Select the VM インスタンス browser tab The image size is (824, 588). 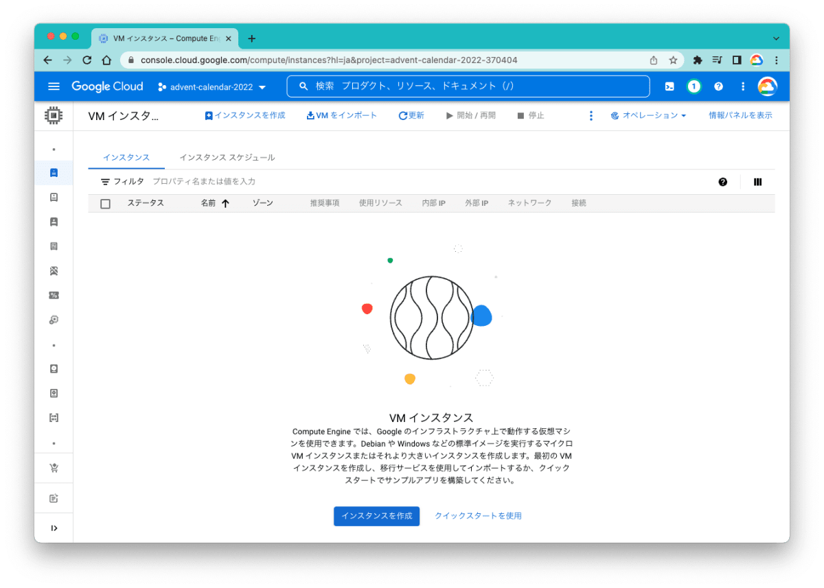click(x=166, y=38)
